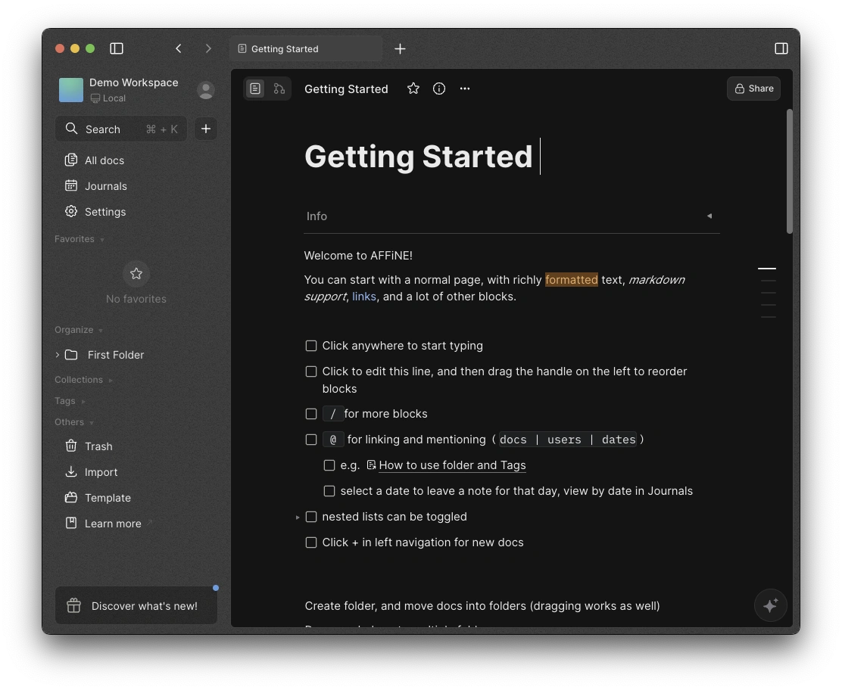The width and height of the screenshot is (842, 690).
Task: Go forward with the right arrow
Action: (x=208, y=48)
